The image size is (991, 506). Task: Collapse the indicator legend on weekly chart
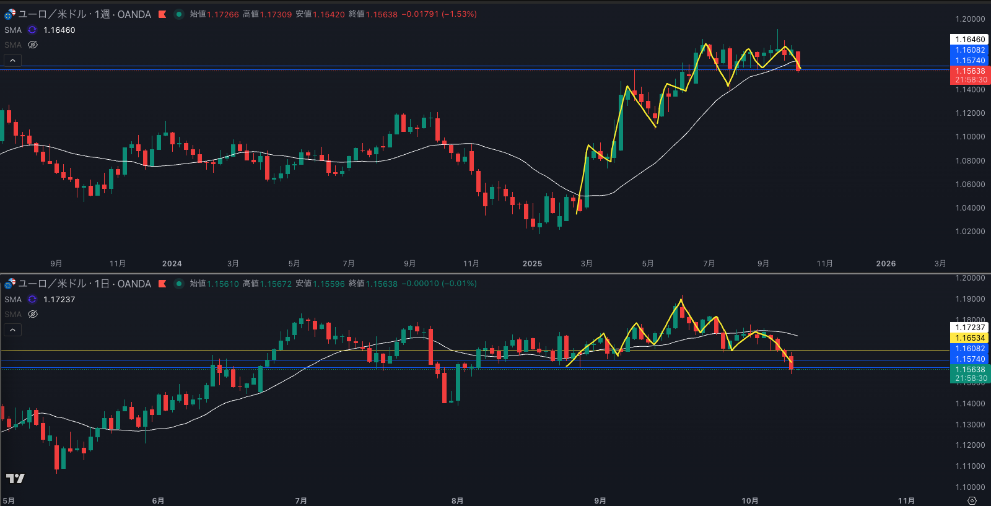[x=12, y=60]
